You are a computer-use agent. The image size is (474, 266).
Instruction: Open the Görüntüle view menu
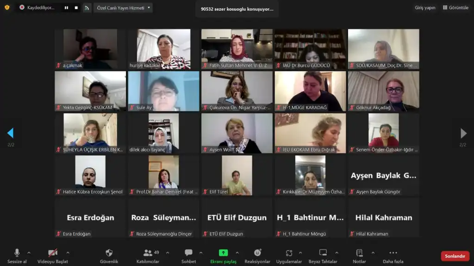455,8
